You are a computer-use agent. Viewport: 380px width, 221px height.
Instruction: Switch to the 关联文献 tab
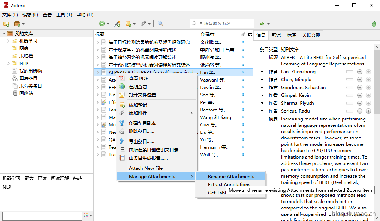[311, 35]
